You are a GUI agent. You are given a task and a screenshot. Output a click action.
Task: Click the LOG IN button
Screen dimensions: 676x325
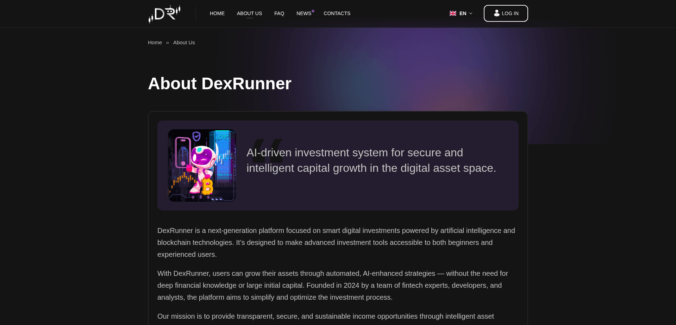[x=506, y=13]
